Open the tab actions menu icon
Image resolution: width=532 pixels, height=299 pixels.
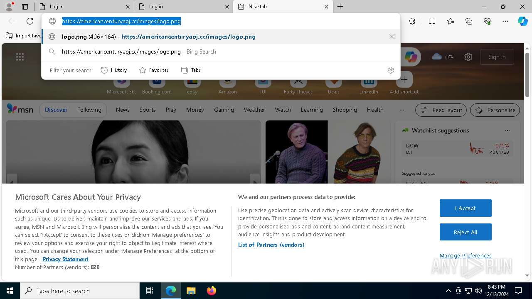(x=25, y=7)
